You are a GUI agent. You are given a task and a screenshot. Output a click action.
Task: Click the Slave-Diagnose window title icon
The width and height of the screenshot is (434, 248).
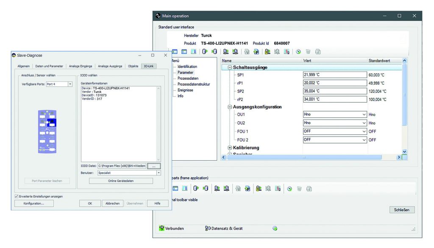[x=14, y=55]
